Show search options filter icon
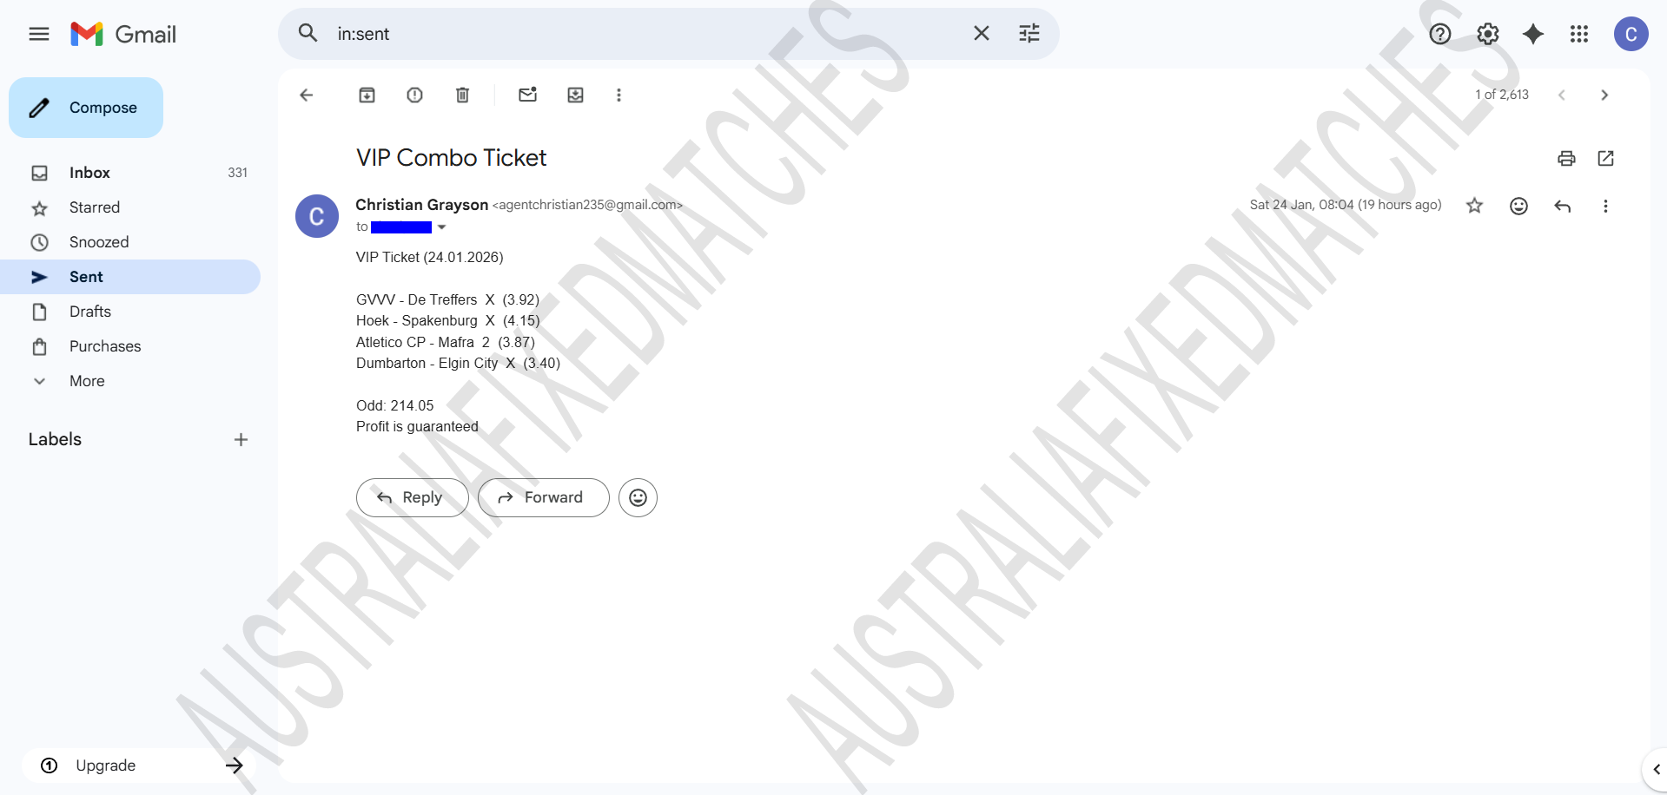Viewport: 1667px width, 795px height. point(1029,33)
